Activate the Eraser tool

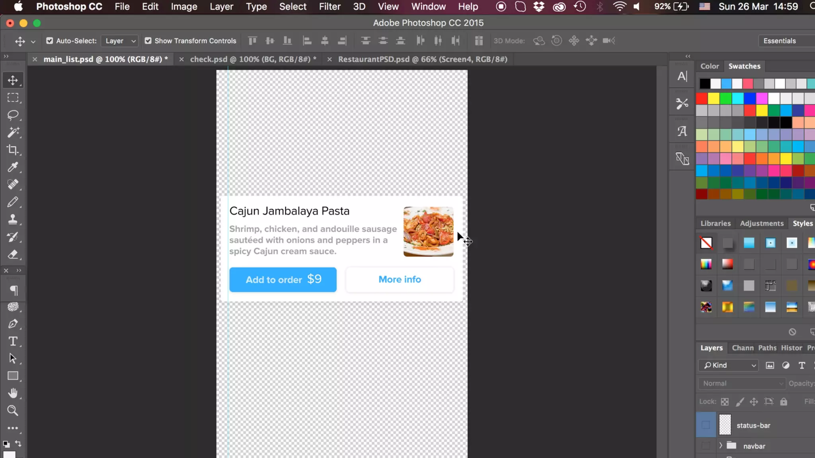pos(13,254)
